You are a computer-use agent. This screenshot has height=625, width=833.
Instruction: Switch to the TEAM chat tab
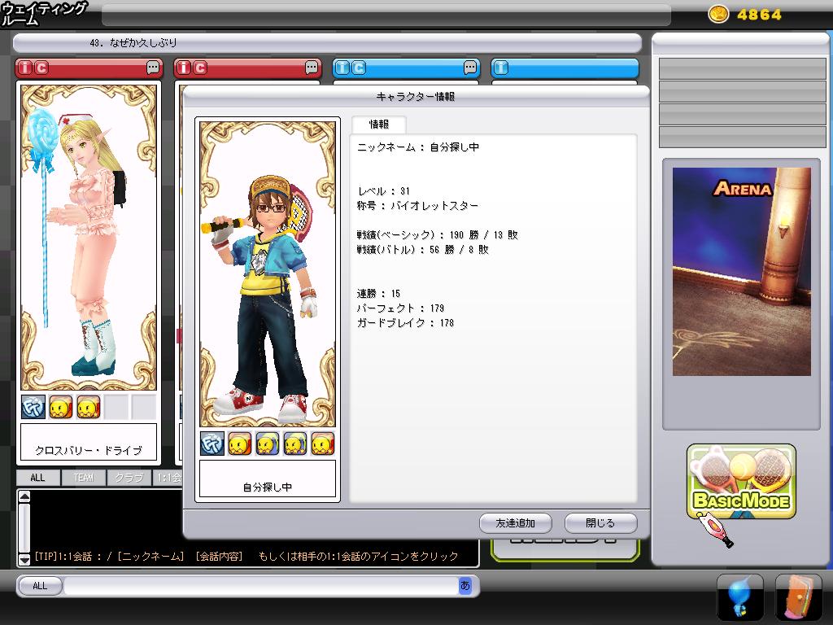click(x=83, y=478)
